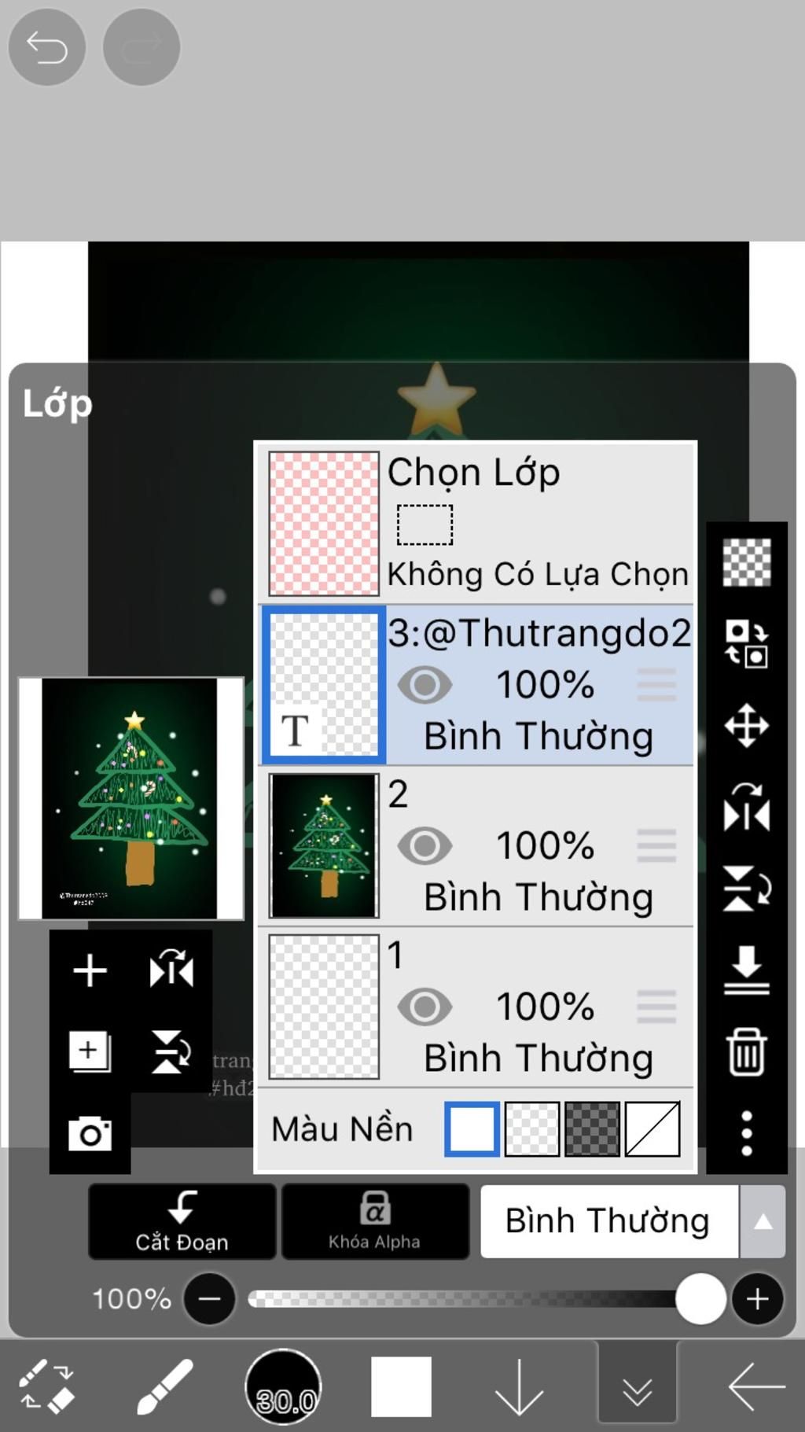The image size is (805, 1432).
Task: Select layer 2 Christmas tree row
Action: (x=476, y=846)
